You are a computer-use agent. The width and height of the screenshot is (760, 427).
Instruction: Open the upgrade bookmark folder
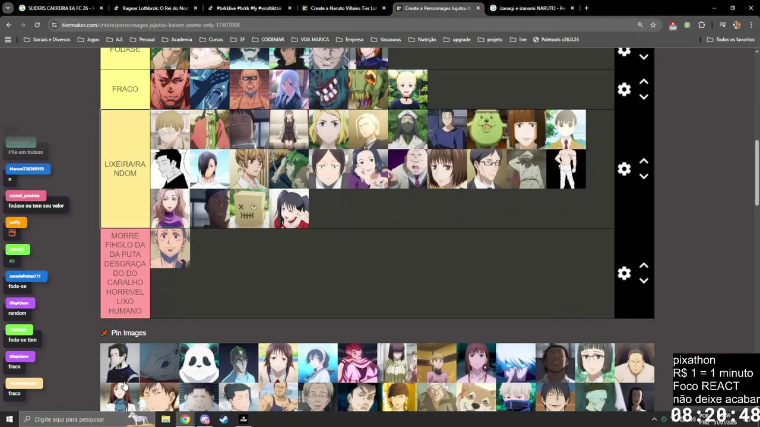tap(456, 39)
